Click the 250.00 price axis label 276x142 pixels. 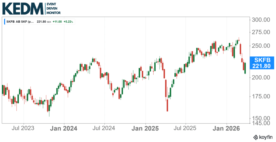pyautogui.click(x=260, y=46)
